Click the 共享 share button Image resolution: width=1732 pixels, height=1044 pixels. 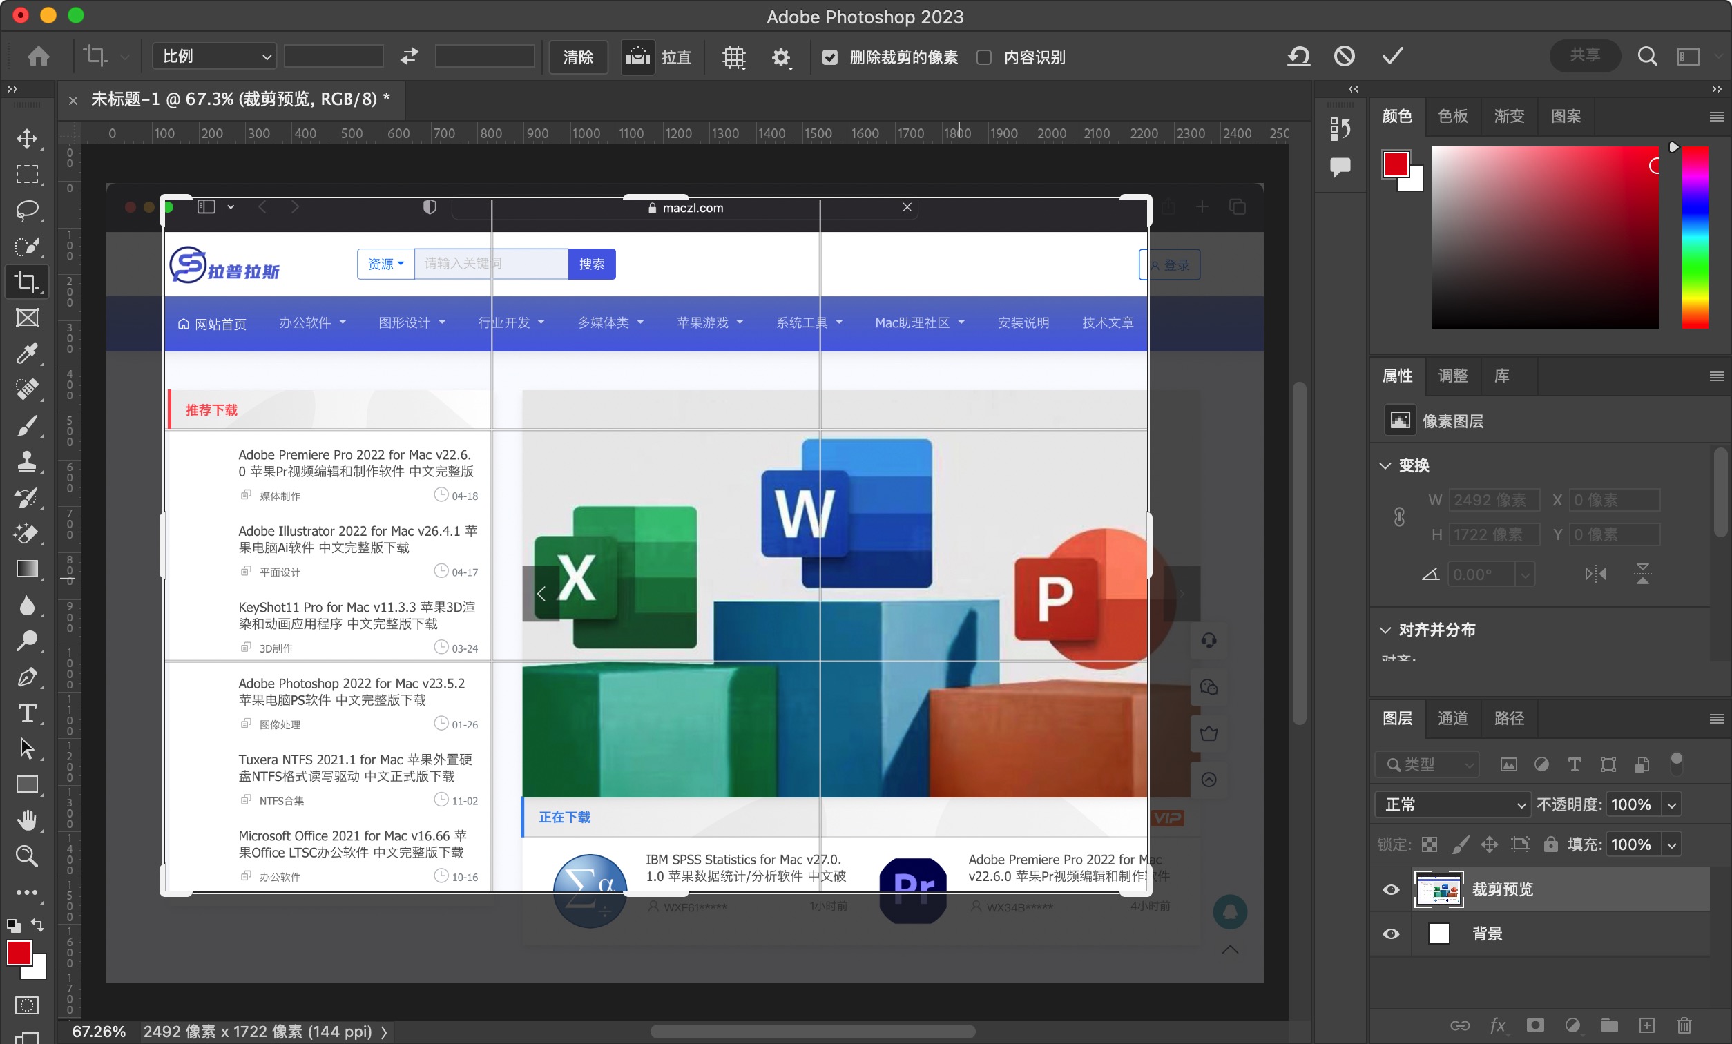tap(1584, 55)
